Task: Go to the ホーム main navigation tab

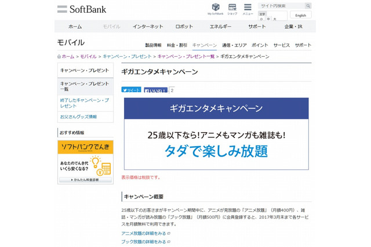Action: [75, 27]
